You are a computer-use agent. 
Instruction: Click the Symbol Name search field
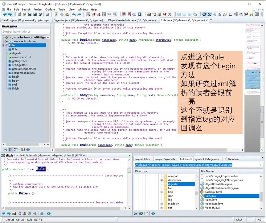(x=26, y=32)
